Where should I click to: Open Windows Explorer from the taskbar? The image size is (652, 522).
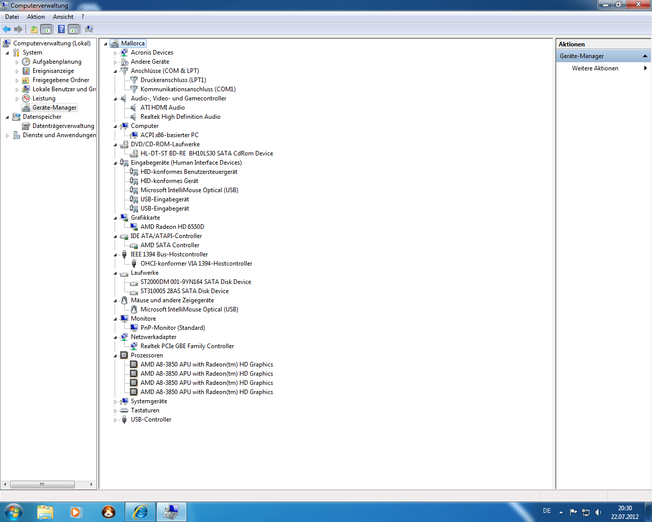(x=45, y=512)
